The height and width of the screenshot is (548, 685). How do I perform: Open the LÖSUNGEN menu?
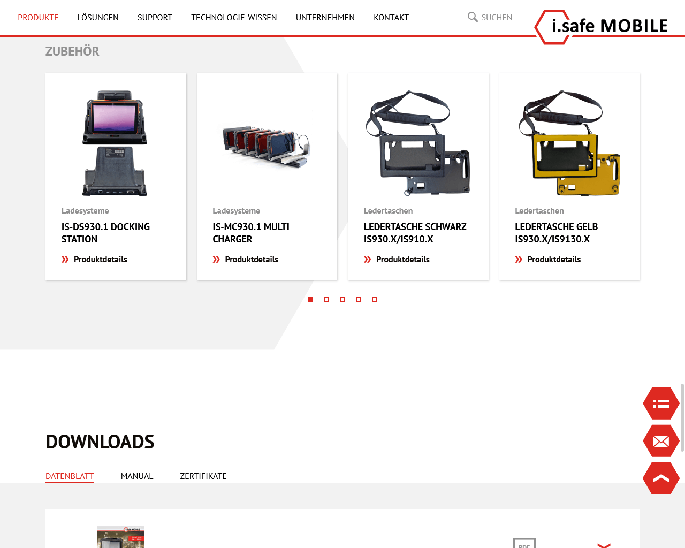(98, 18)
